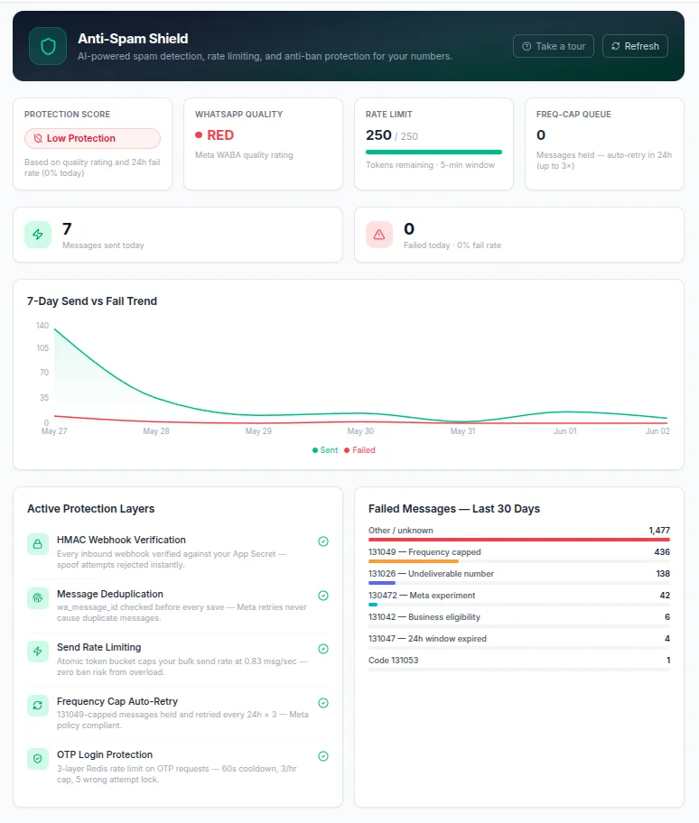Image resolution: width=699 pixels, height=823 pixels.
Task: Click the orange bar under Frequency capped
Action: click(414, 561)
